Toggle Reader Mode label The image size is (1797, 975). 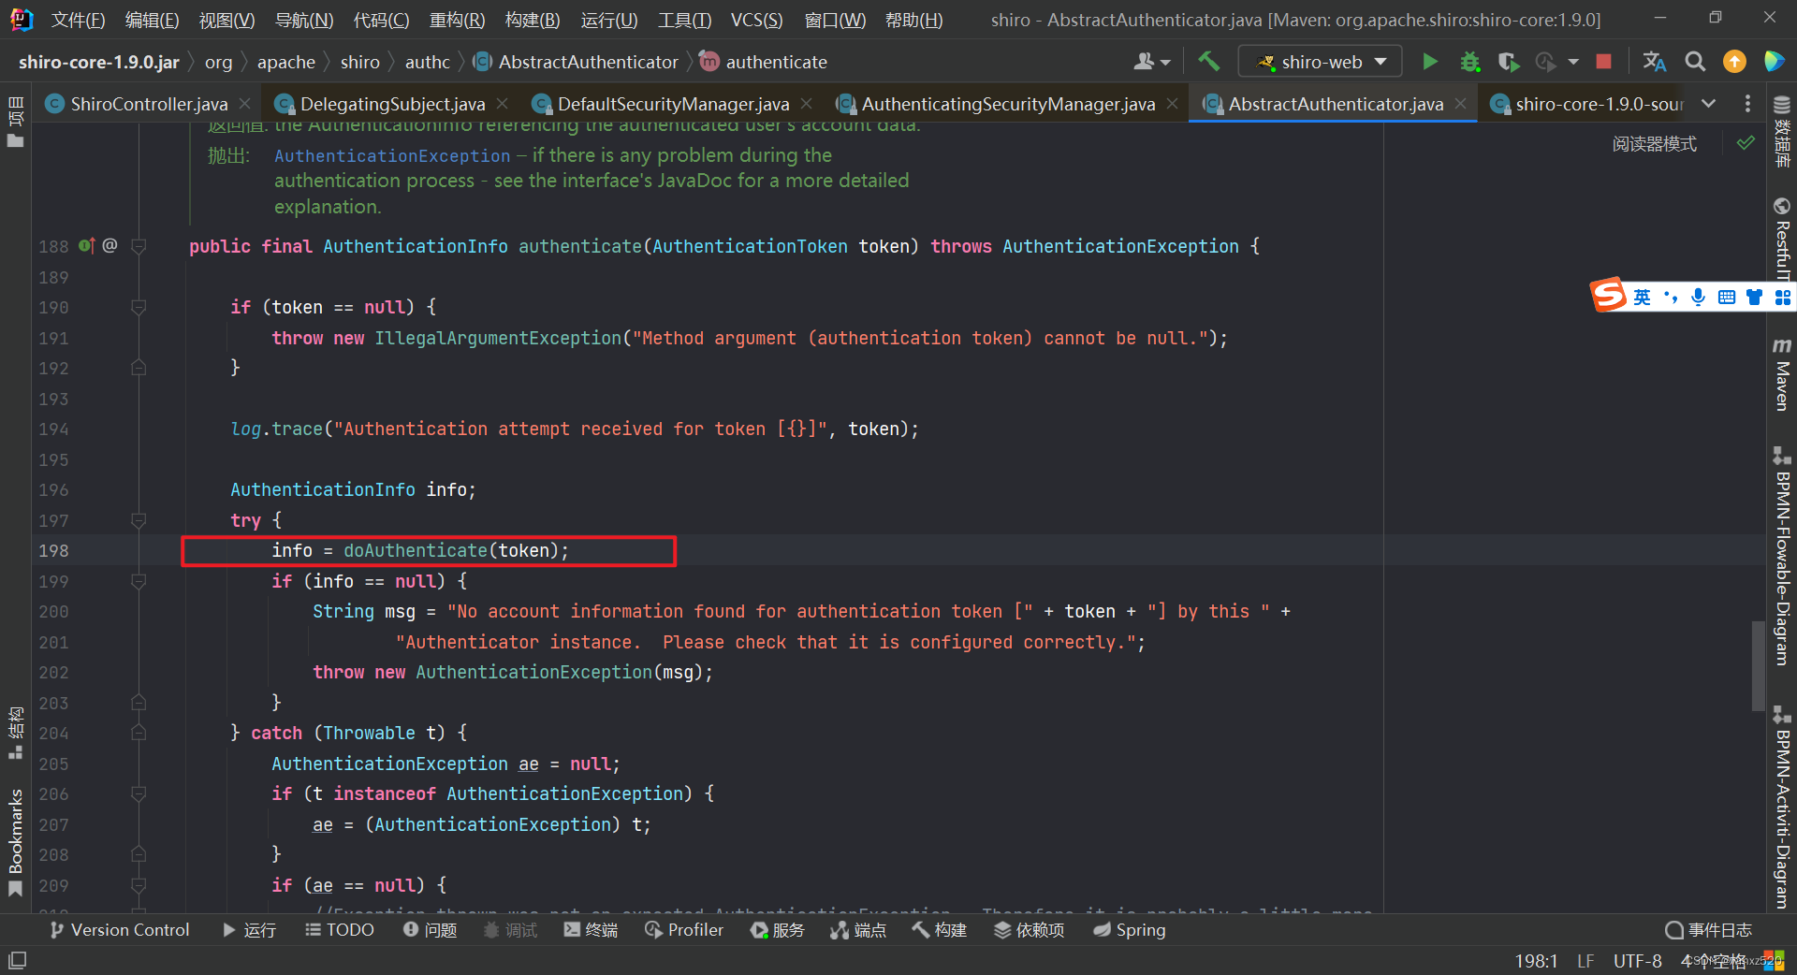(1654, 144)
